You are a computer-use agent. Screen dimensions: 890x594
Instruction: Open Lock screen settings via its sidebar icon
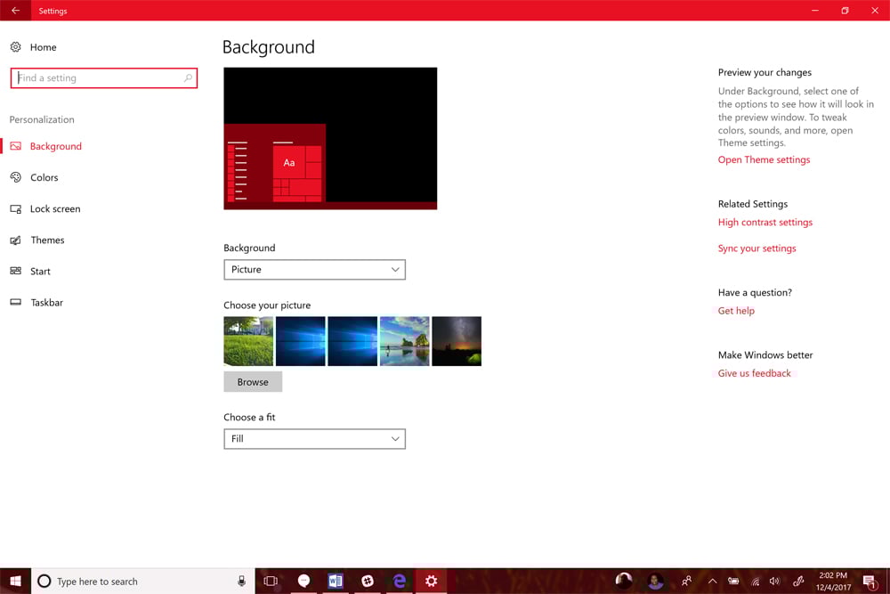click(x=17, y=208)
